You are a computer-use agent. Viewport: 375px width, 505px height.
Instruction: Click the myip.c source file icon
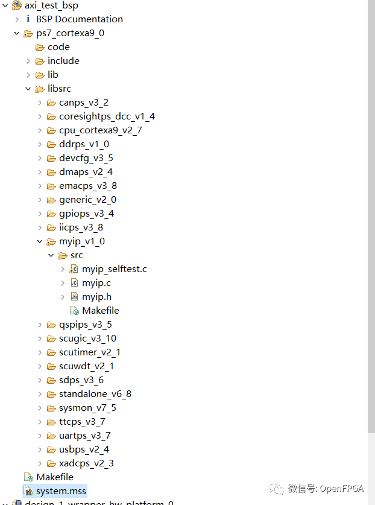(x=74, y=283)
